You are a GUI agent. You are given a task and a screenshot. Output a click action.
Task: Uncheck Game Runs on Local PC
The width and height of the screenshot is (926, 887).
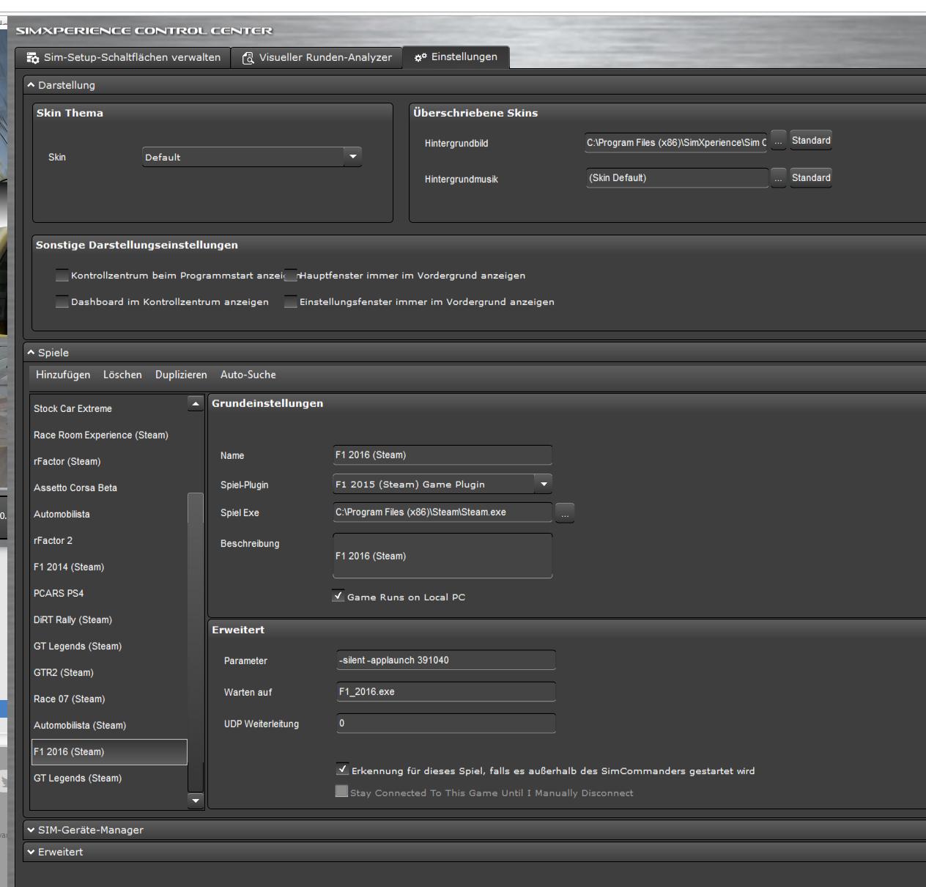pos(338,596)
